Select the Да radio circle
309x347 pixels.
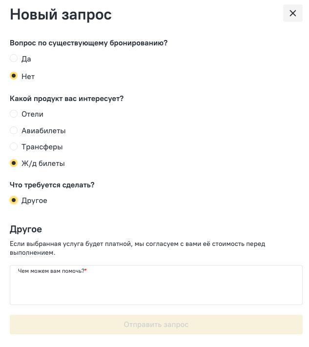point(14,58)
